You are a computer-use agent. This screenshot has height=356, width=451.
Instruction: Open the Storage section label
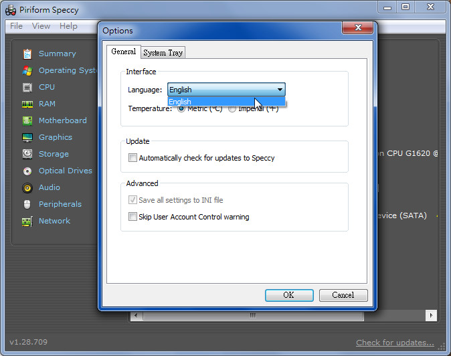point(54,154)
